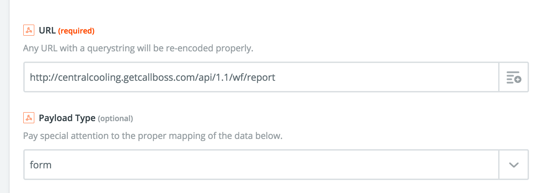Select the 'form' value in Payload Type
This screenshot has width=542, height=193.
tap(41, 165)
